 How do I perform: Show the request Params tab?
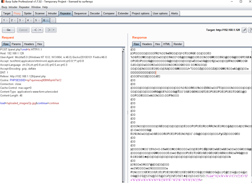[16, 44]
